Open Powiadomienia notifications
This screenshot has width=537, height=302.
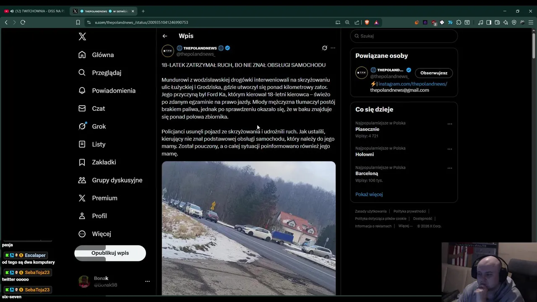pyautogui.click(x=107, y=91)
